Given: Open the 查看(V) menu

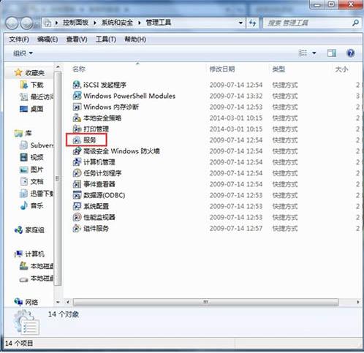Looking at the screenshot, I should click(x=77, y=39).
